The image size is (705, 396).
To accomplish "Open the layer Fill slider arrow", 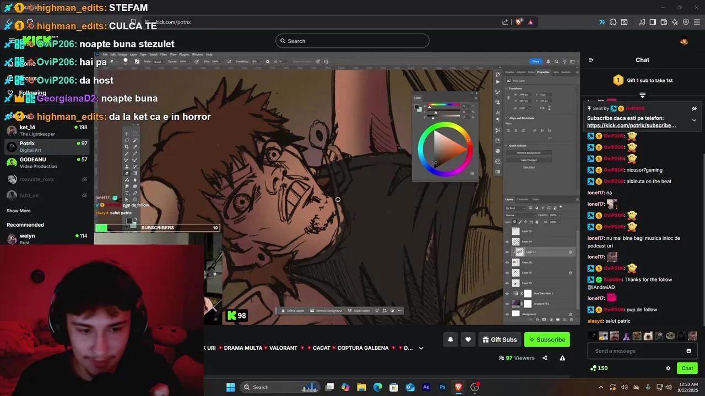I will tap(560, 222).
